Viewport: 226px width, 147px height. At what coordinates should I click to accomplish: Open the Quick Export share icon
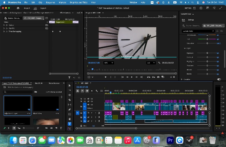tap(201, 8)
